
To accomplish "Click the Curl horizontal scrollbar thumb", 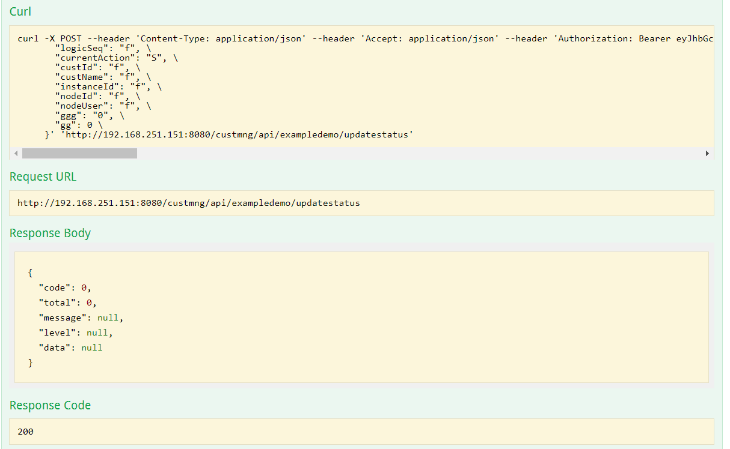I will (x=79, y=154).
